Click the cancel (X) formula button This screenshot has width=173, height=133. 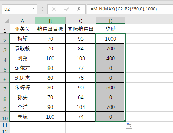tap(54, 9)
